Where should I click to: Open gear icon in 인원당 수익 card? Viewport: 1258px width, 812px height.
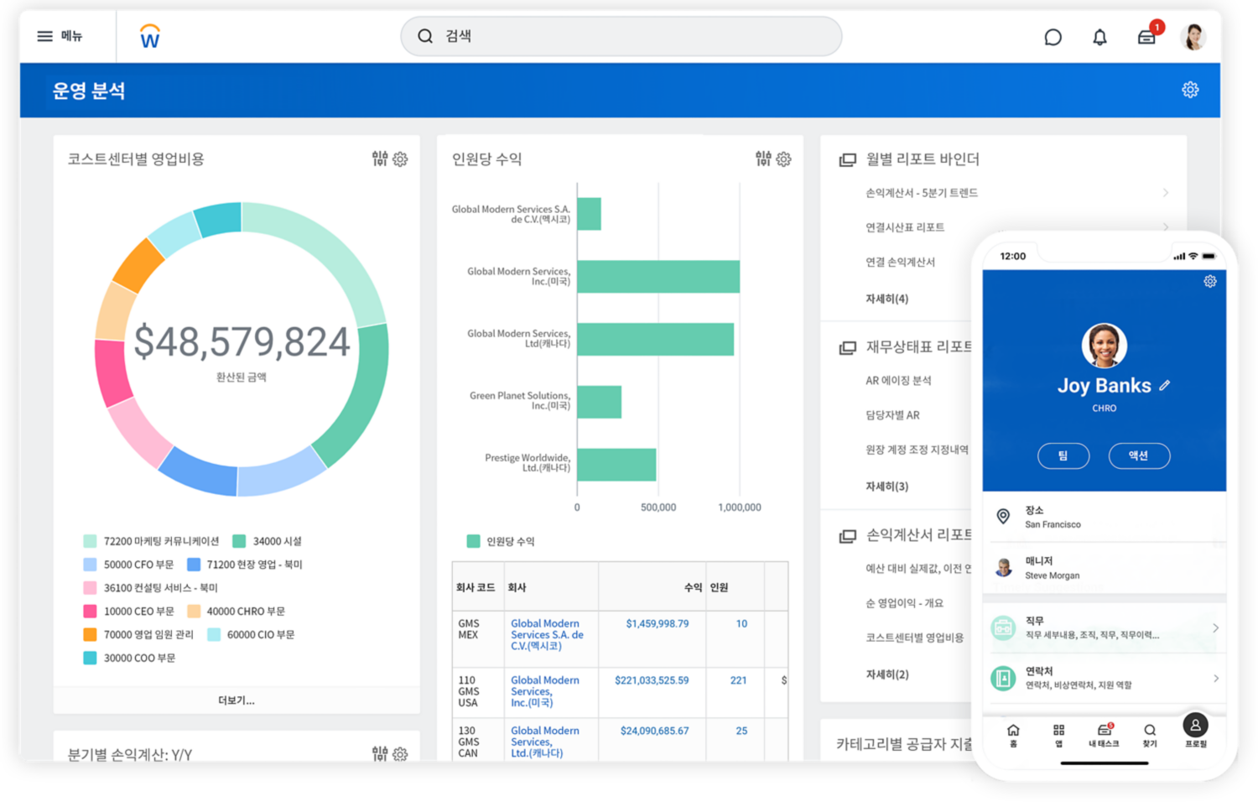coord(783,159)
